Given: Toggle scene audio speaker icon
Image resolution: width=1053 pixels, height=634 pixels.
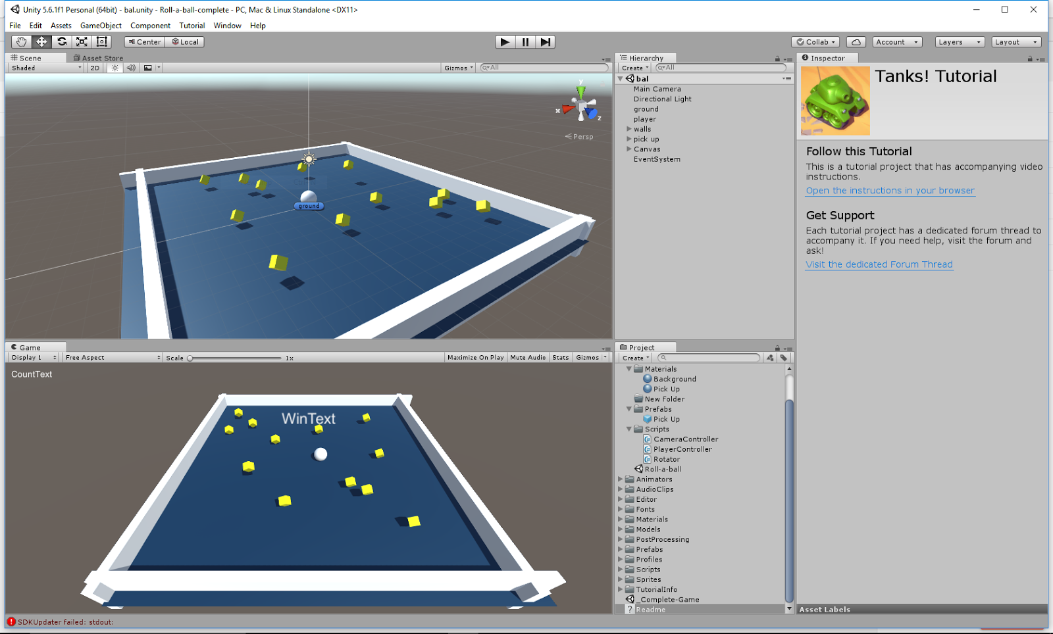Looking at the screenshot, I should (x=131, y=68).
